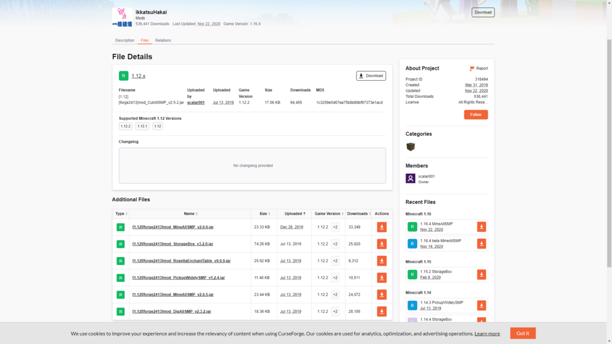This screenshot has height=344, width=612.
Task: Download recent file 1.14.3 PickupWidelySMP
Action: click(482, 305)
